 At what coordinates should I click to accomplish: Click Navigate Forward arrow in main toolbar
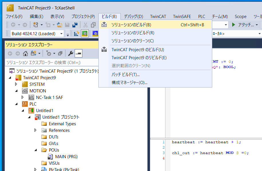(x=25, y=25)
